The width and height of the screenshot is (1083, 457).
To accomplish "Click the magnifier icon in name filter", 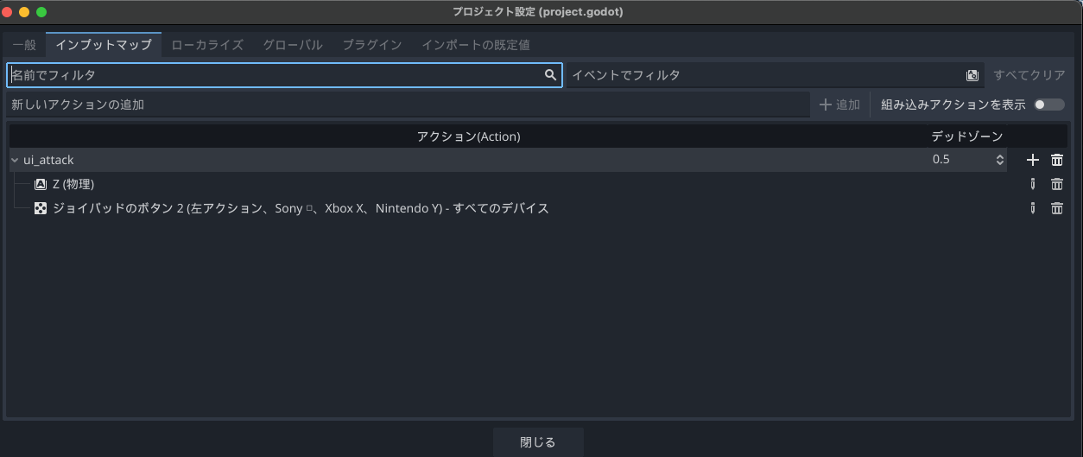I will point(550,75).
